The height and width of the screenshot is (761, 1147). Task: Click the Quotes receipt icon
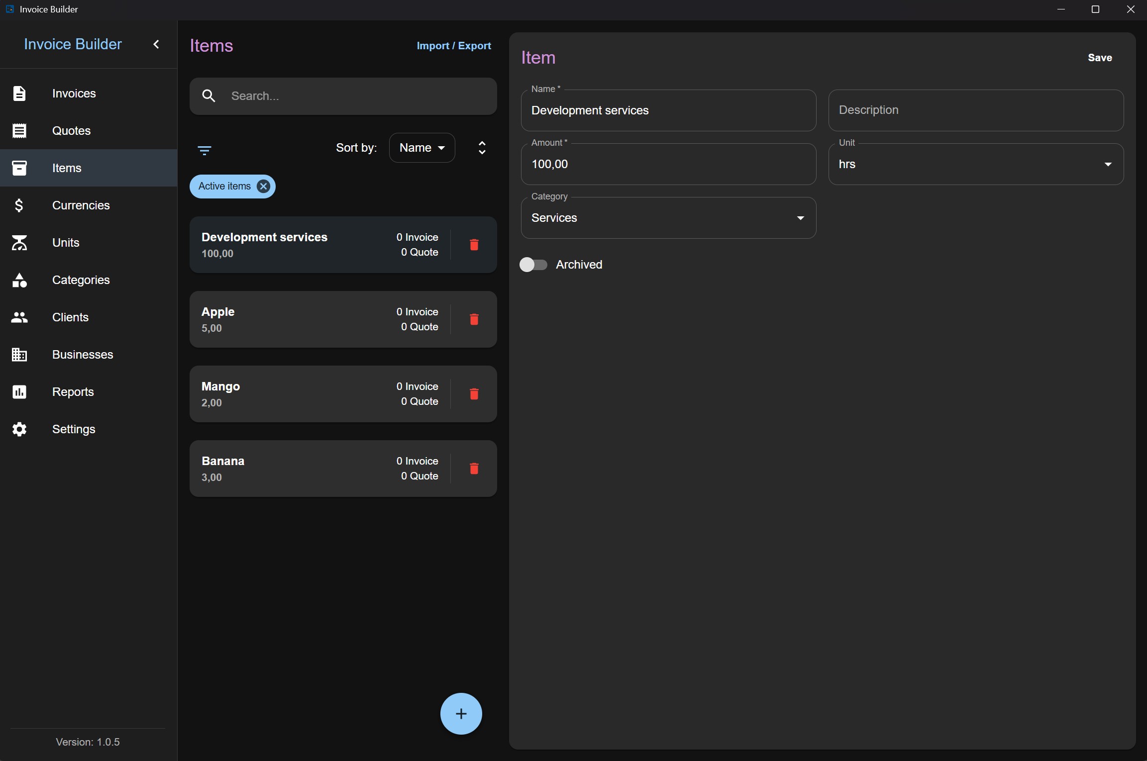click(19, 131)
